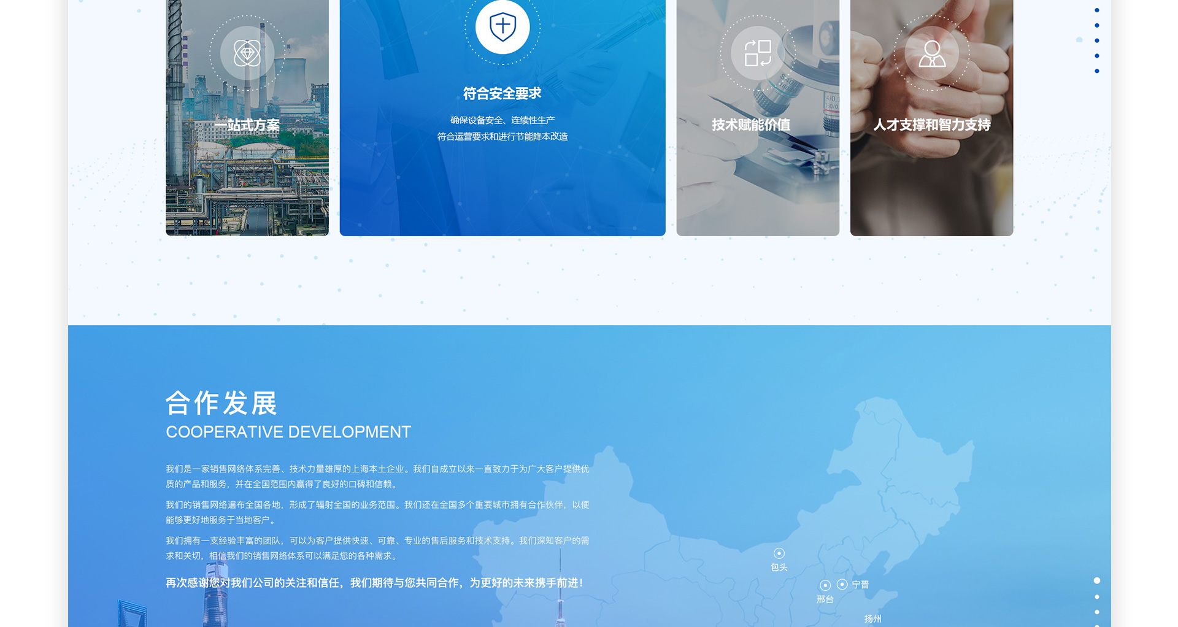Image resolution: width=1178 pixels, height=627 pixels.
Task: Click the bold 再次感谢 closing sentence
Action: click(374, 583)
